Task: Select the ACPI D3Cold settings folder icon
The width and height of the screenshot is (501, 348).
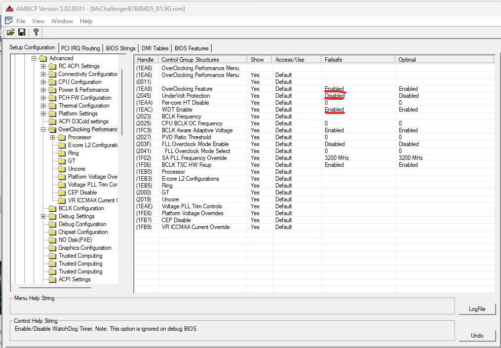Action: (52, 122)
